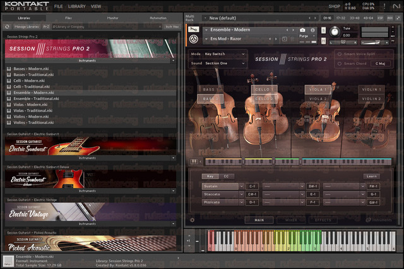Switch articulation control to Key
Screen dimensions: 404x269
click(x=210, y=176)
